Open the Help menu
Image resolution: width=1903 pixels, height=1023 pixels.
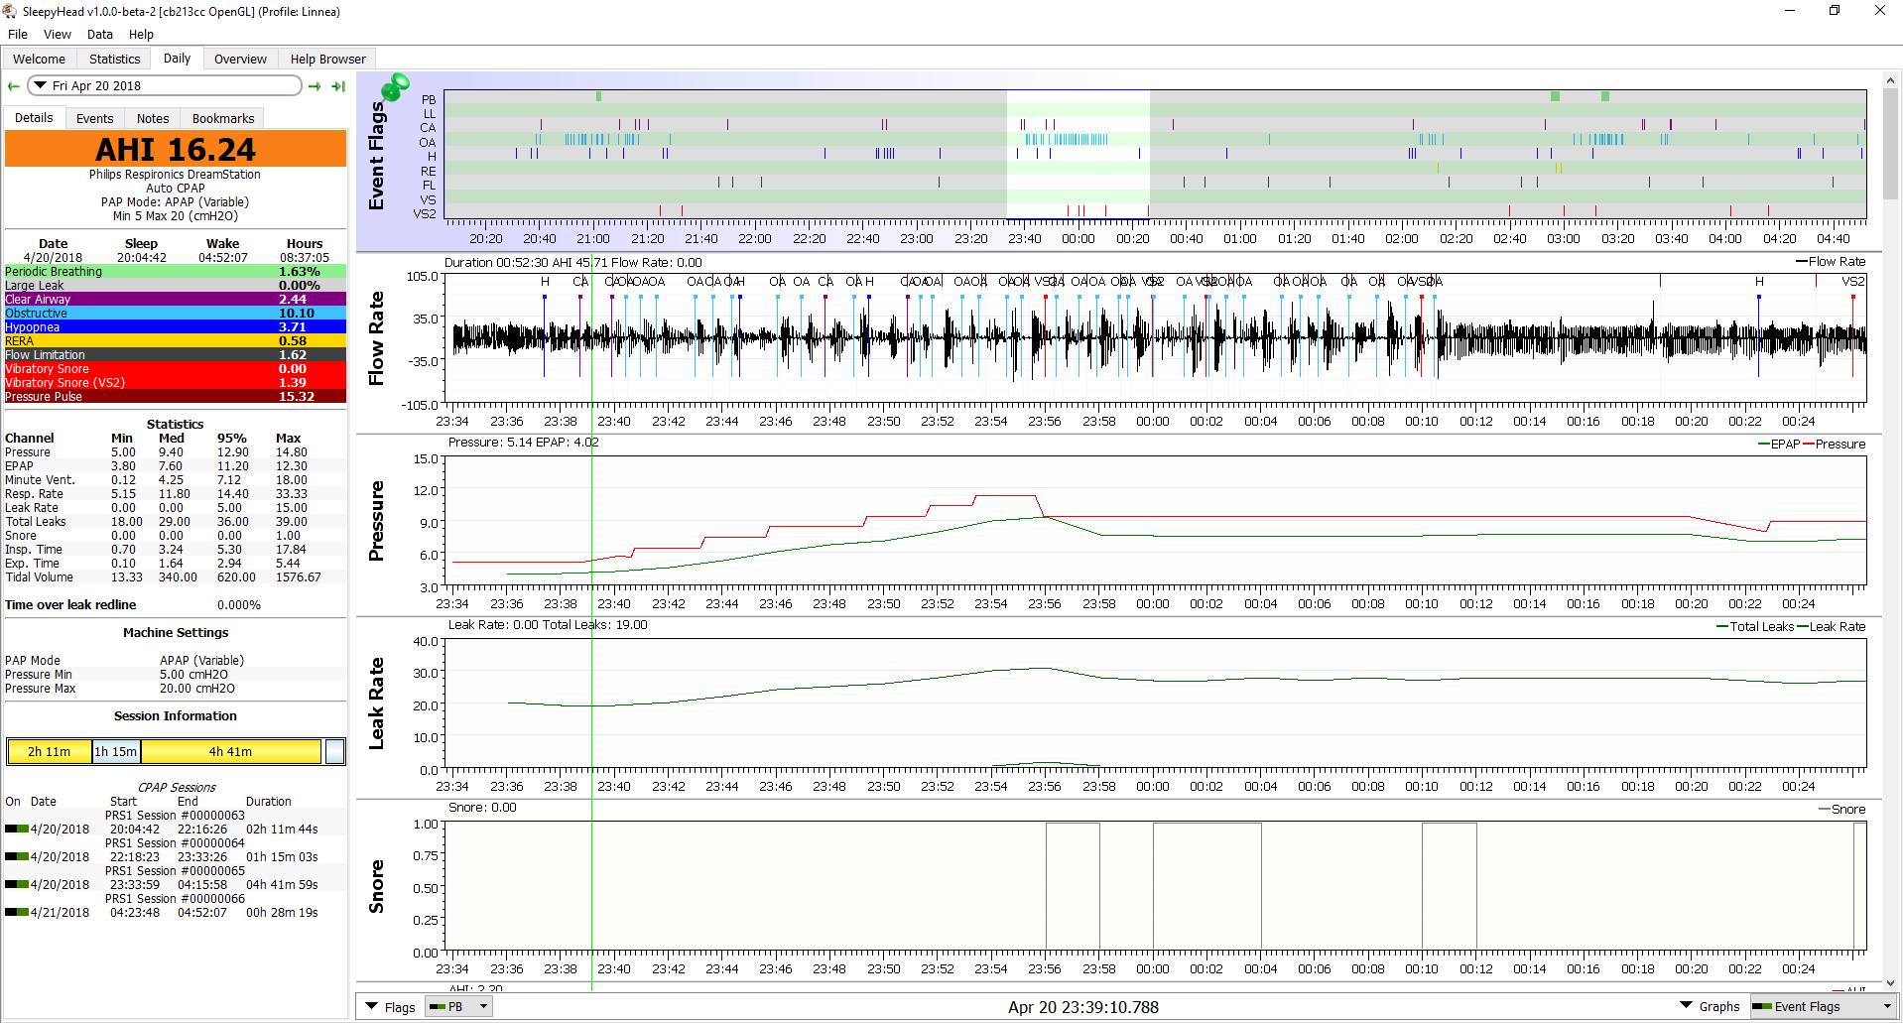[x=141, y=34]
